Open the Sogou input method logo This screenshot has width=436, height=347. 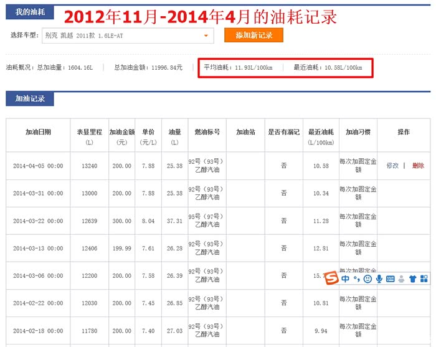pos(331,278)
